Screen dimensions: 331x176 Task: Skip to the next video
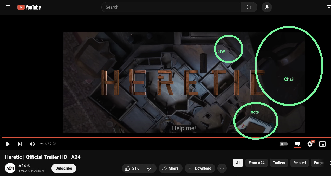20,144
